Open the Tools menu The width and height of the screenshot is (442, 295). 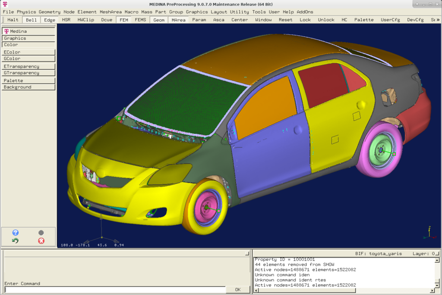tap(259, 12)
